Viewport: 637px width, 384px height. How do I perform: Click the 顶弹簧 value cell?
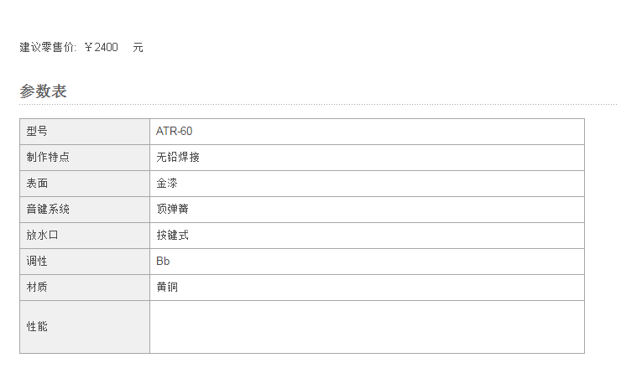[x=368, y=210]
